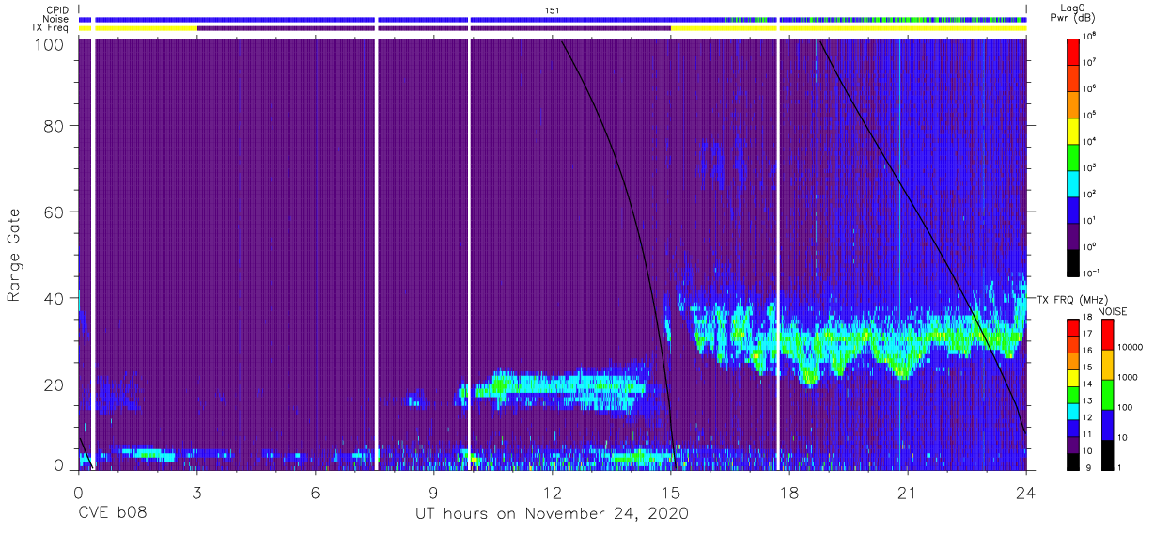
Task: Click the 10^-1 label on power colorbar
Action: coord(1092,273)
